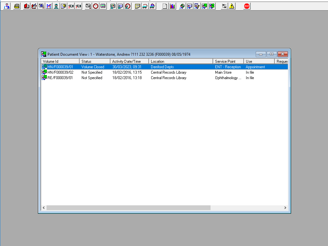This screenshot has width=328, height=246.
Task: Sort by the Location column header
Action: (x=181, y=61)
